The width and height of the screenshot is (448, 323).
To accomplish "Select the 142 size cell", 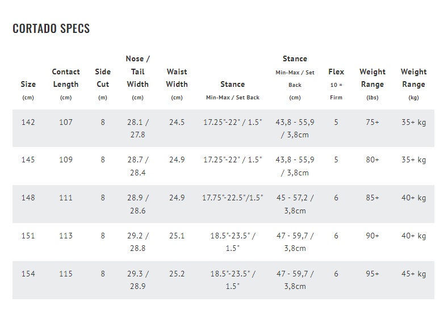I will [28, 122].
